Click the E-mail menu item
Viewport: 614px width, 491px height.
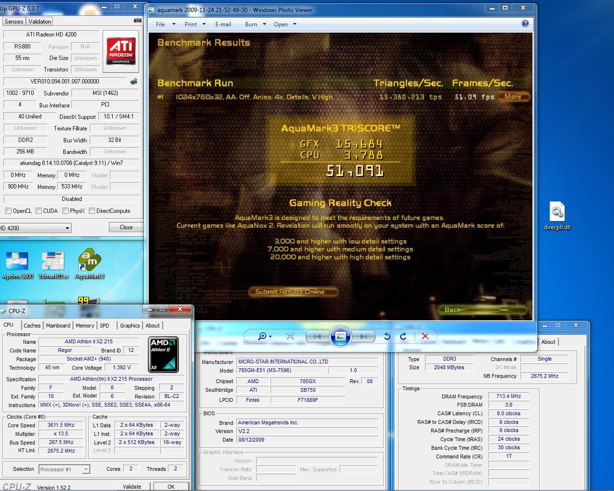[x=223, y=24]
